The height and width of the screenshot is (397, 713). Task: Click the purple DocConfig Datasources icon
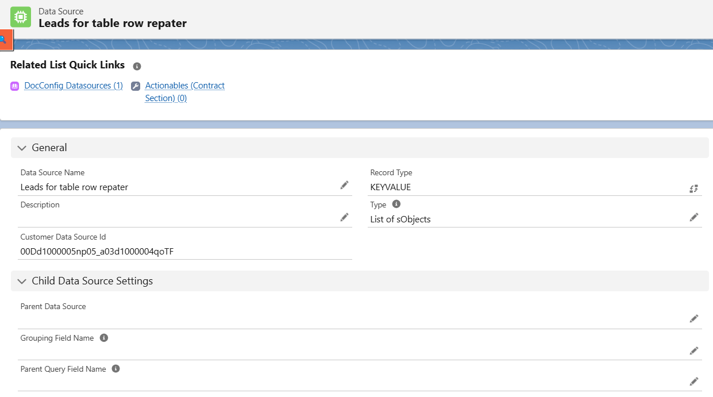[15, 86]
